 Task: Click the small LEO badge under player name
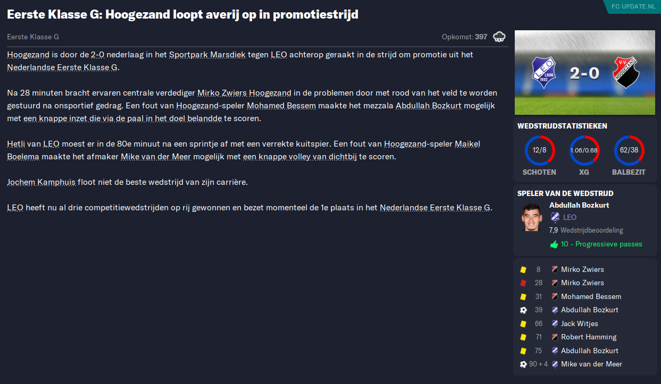pyautogui.click(x=555, y=217)
